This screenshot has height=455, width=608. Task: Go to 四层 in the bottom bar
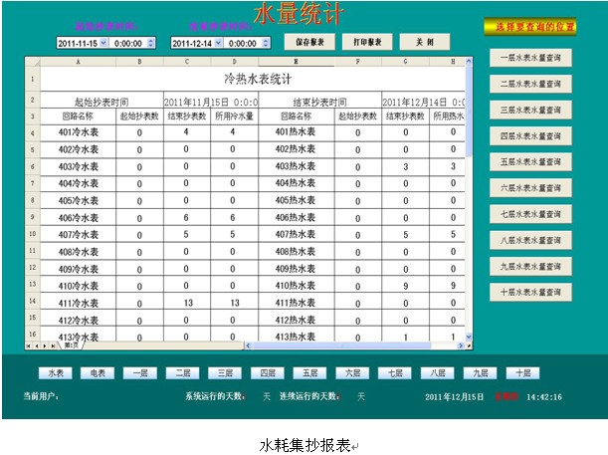267,373
